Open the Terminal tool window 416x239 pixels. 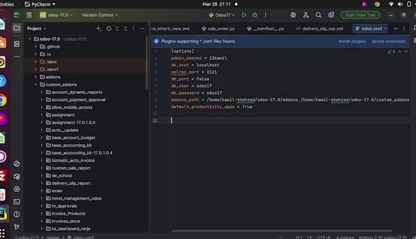click(x=17, y=202)
